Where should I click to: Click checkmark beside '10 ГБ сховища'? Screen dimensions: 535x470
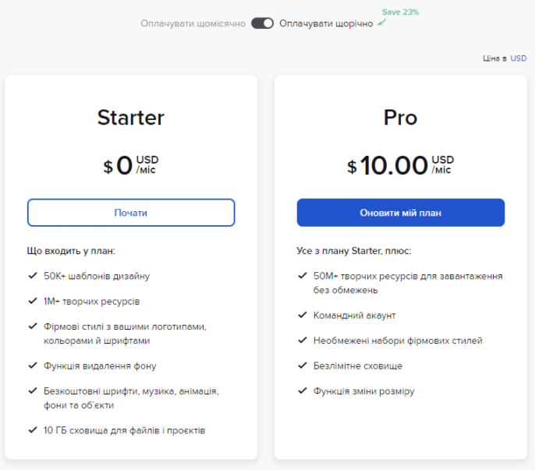pyautogui.click(x=33, y=429)
